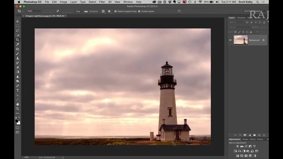Swap foreground and background colors
The height and width of the screenshot is (159, 283).
(x=19, y=117)
